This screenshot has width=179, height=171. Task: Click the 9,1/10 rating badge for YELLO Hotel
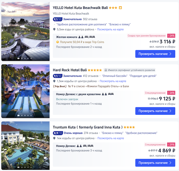click(x=57, y=19)
